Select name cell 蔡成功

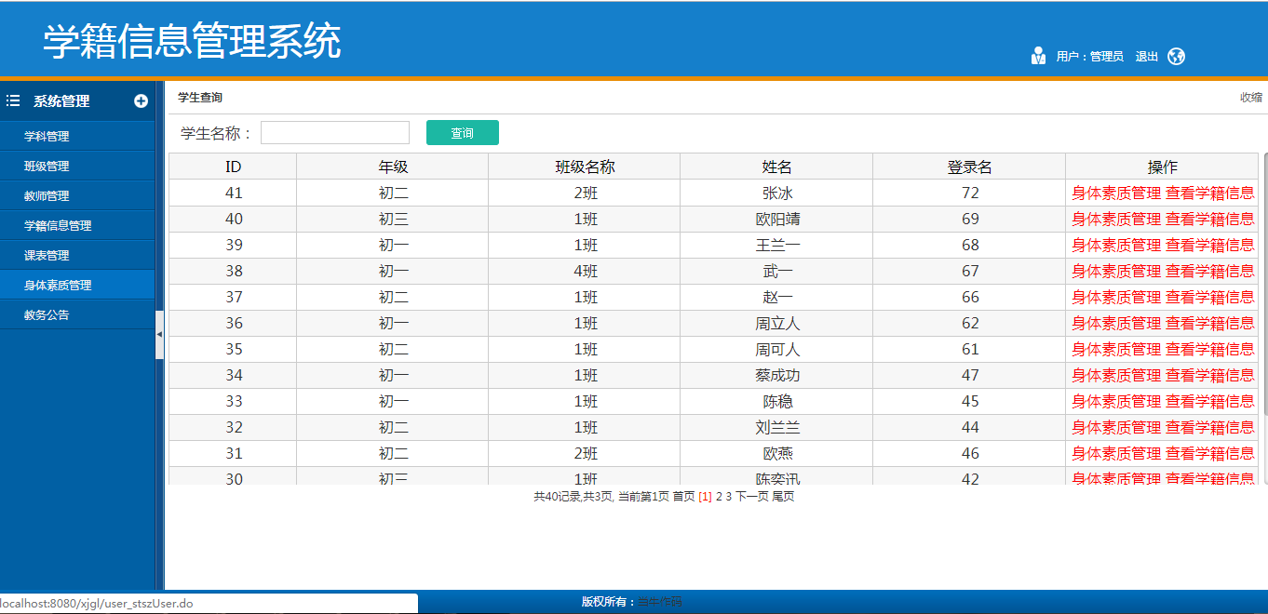[776, 376]
